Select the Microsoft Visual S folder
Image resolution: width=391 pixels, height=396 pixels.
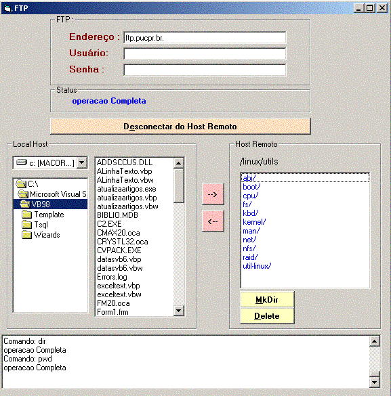click(x=52, y=194)
